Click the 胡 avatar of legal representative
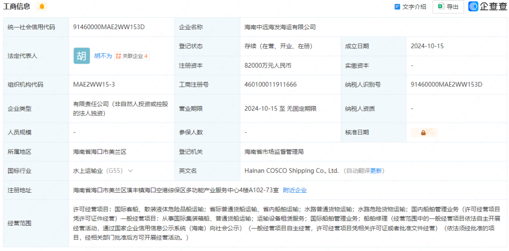Image resolution: width=509 pixels, height=251 pixels. coord(82,56)
